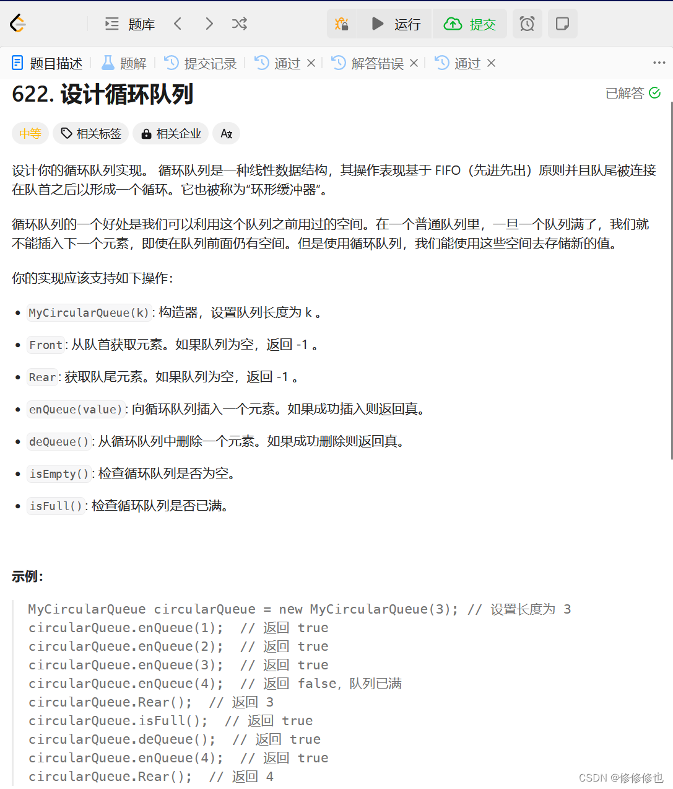Open the first 通过 submission tab
This screenshot has height=789, width=673.
click(278, 63)
